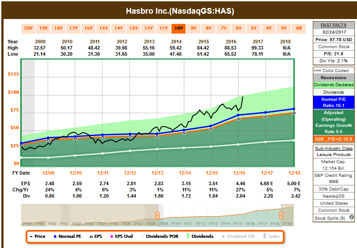The height and width of the screenshot is (248, 357).
Task: Click the 12/16 fiscal year date label
Action: pos(239,173)
